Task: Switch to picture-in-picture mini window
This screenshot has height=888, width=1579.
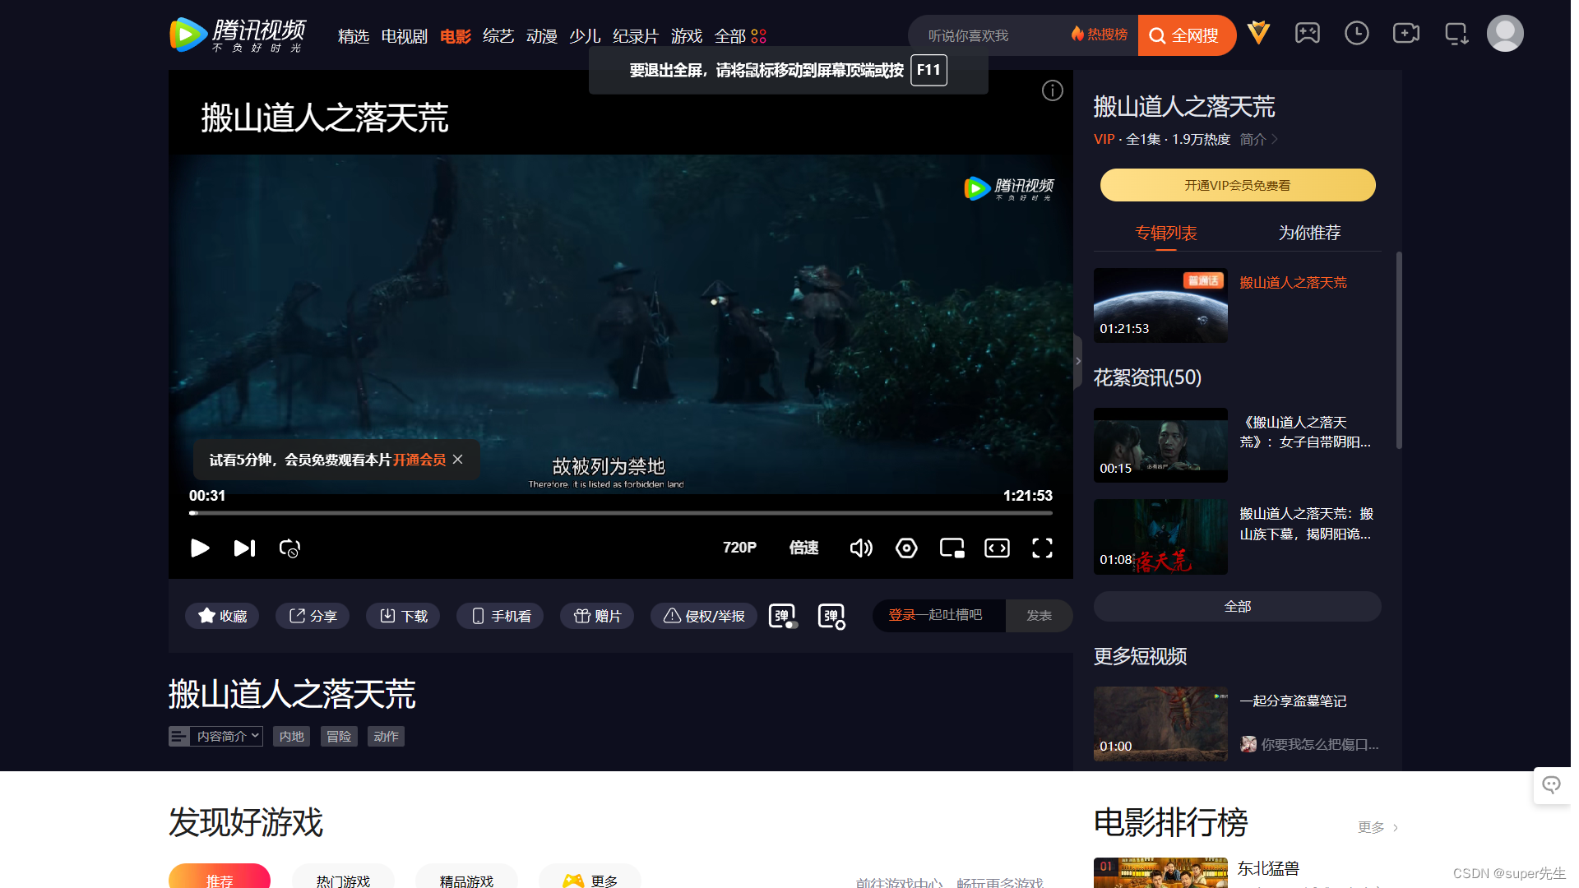Action: point(952,548)
